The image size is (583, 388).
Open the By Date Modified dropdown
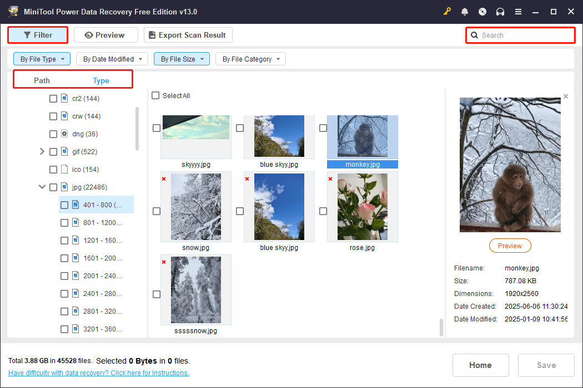pos(112,59)
